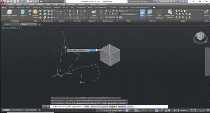Click the binoculars search icon

154,2
